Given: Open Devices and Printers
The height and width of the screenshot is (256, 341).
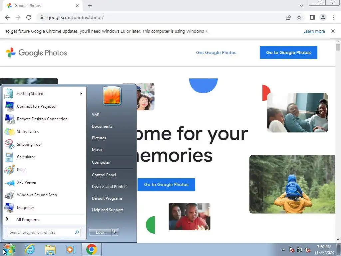Looking at the screenshot, I should click(x=110, y=187).
